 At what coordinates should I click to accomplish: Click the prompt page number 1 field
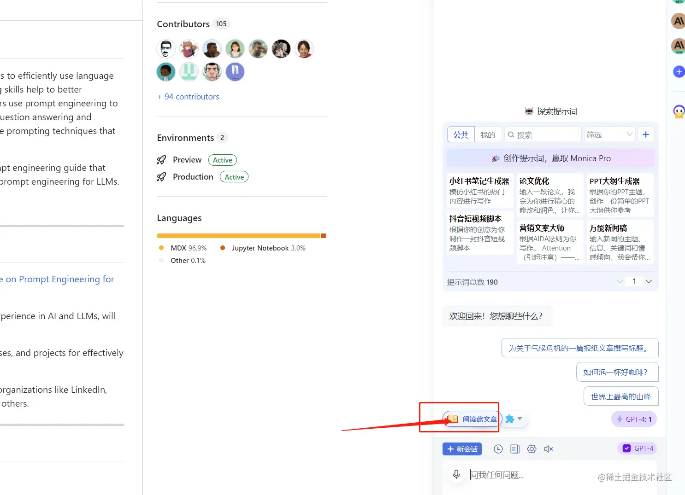(634, 281)
